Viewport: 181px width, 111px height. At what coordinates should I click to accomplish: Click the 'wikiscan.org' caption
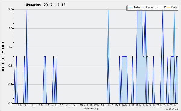point(91,108)
